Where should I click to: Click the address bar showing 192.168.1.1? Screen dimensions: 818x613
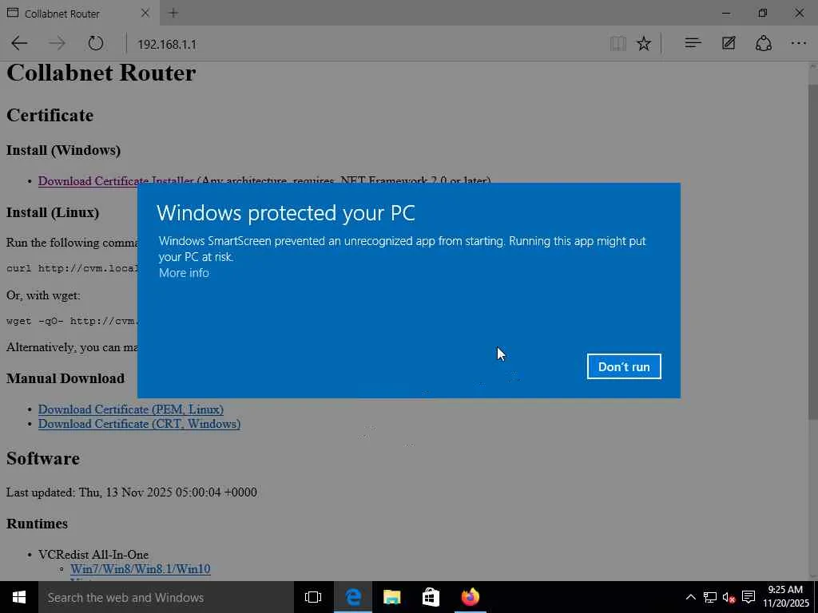point(365,44)
